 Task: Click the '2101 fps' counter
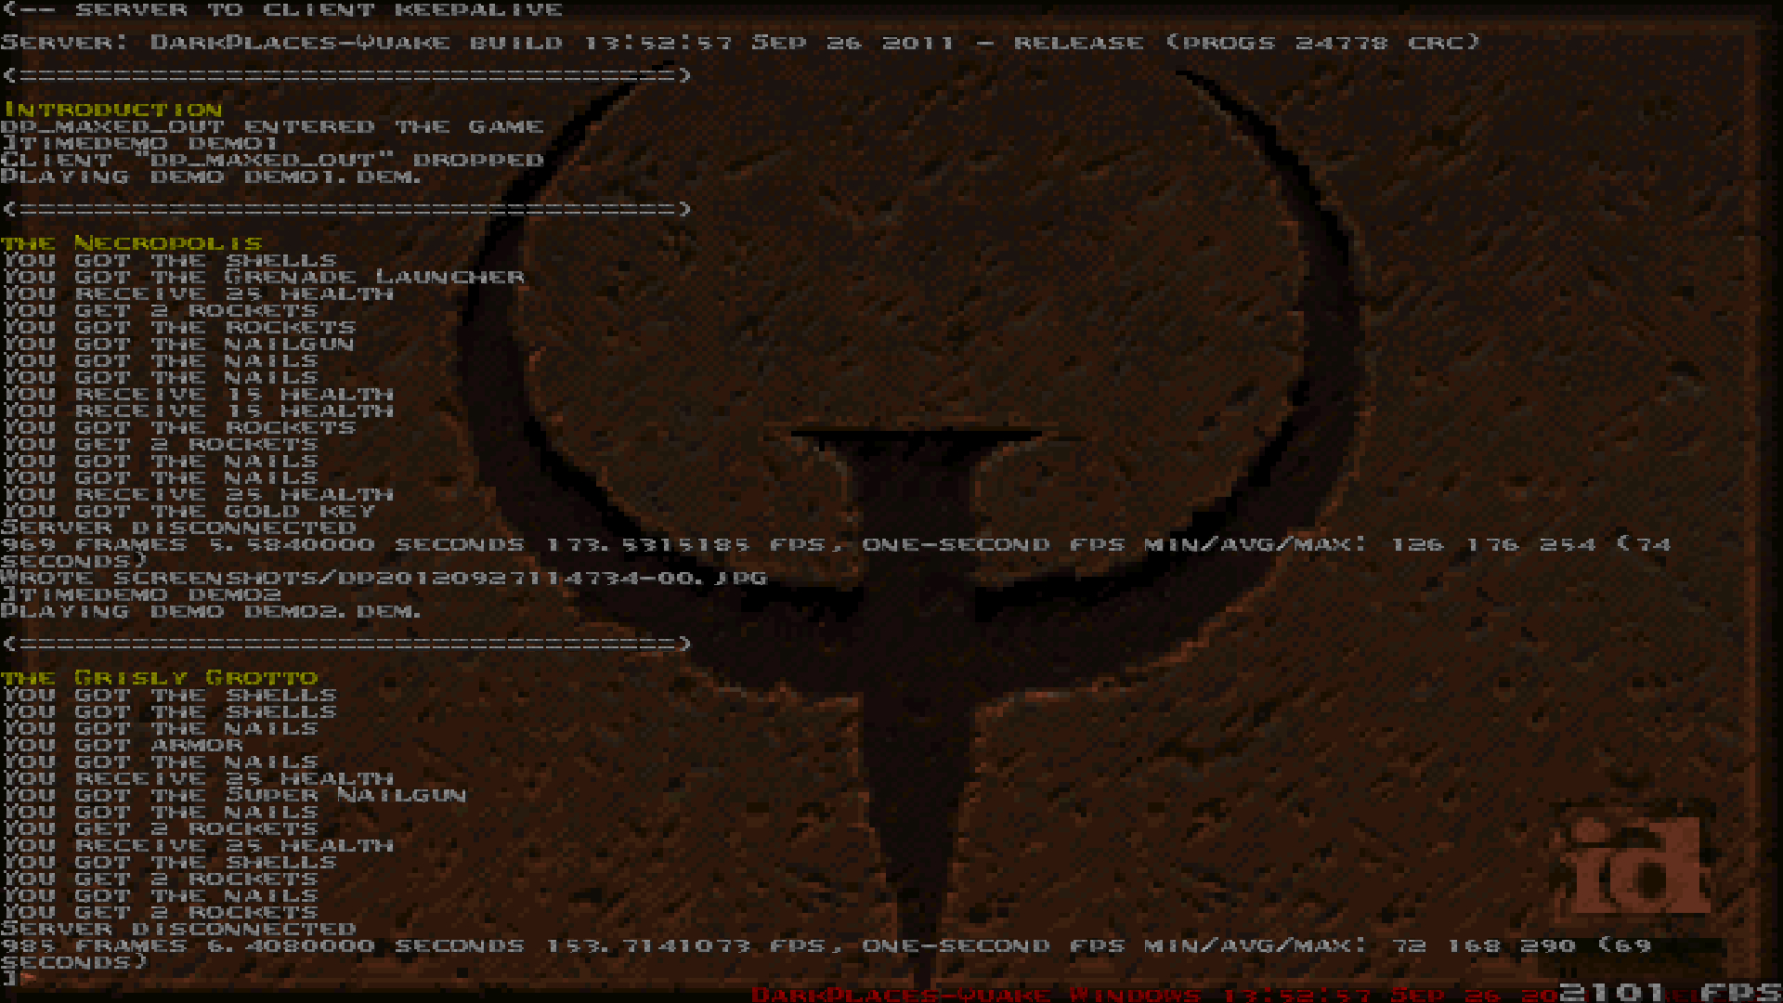pos(1671,992)
